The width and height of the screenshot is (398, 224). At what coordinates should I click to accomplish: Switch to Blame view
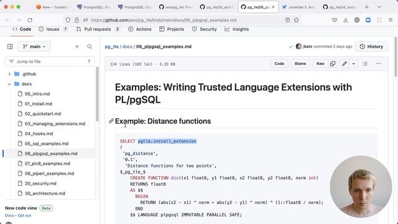click(300, 63)
